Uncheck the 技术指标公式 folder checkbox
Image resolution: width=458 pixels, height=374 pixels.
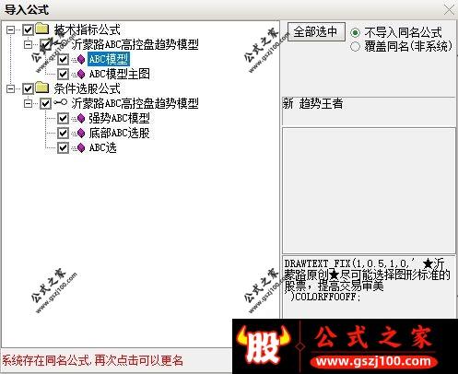click(28, 29)
